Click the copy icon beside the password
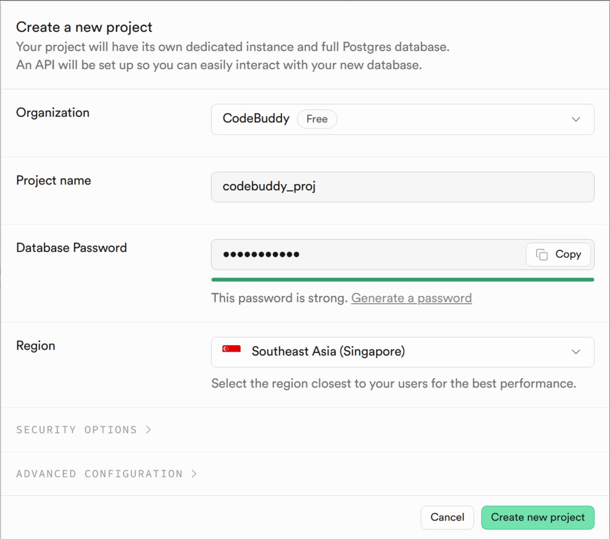The width and height of the screenshot is (610, 539). pos(542,254)
